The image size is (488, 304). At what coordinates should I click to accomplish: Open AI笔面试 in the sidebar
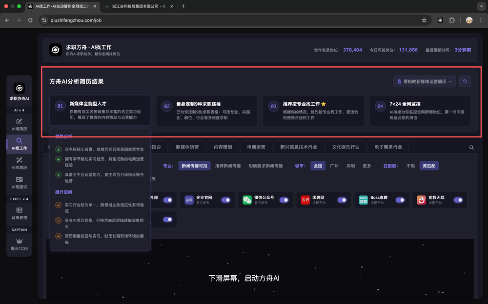click(x=19, y=183)
